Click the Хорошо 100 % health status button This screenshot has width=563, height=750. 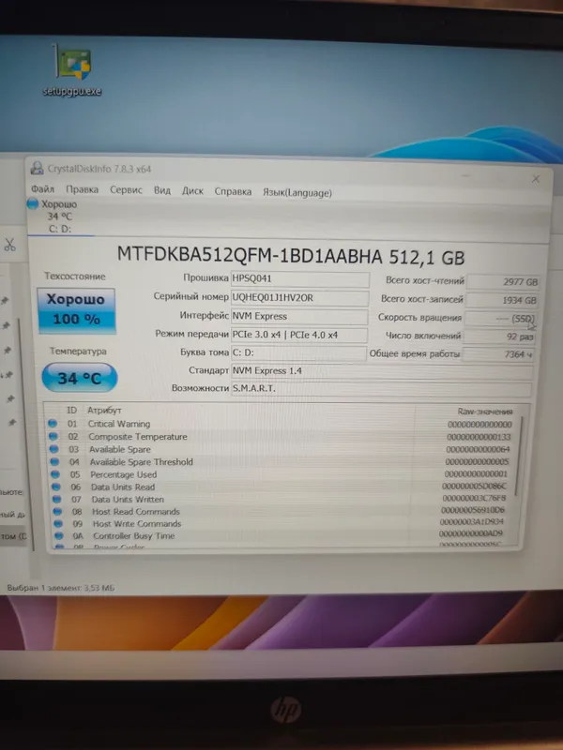[76, 310]
